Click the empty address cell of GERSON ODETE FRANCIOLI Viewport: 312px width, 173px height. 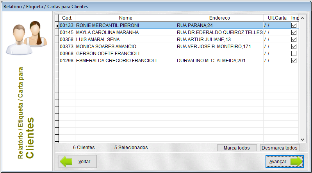tap(219, 54)
